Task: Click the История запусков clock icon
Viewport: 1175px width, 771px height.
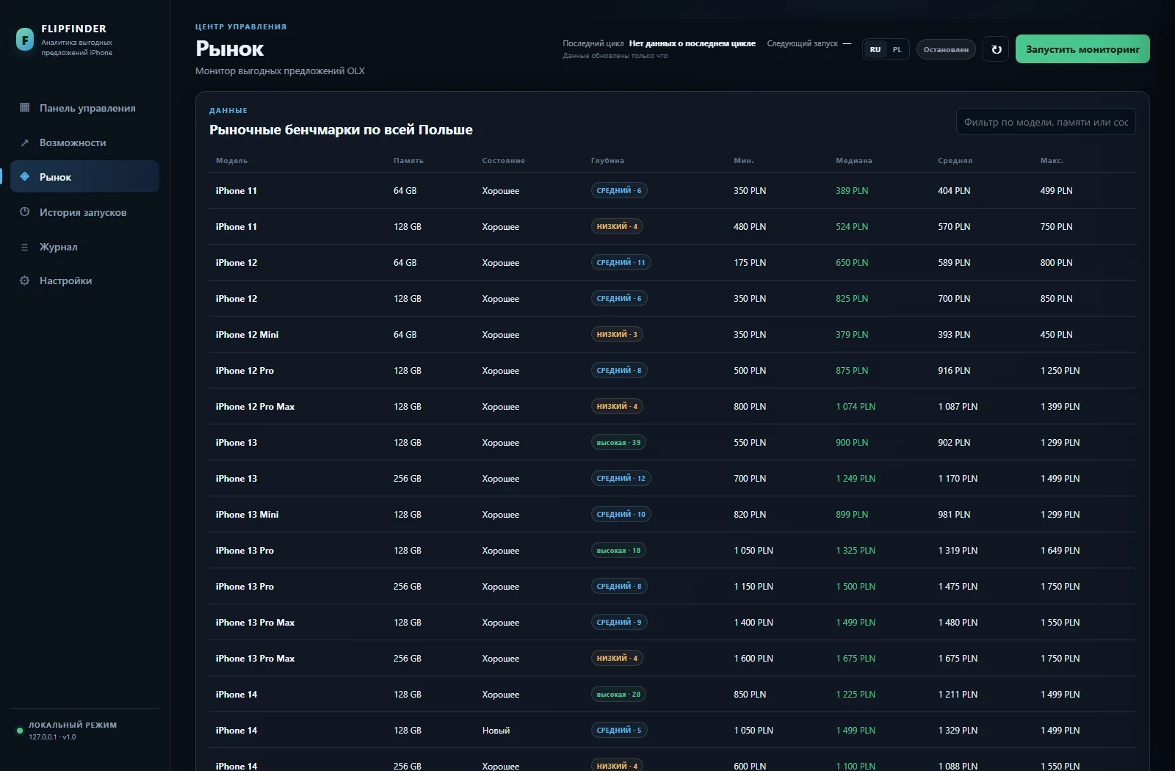Action: tap(24, 212)
